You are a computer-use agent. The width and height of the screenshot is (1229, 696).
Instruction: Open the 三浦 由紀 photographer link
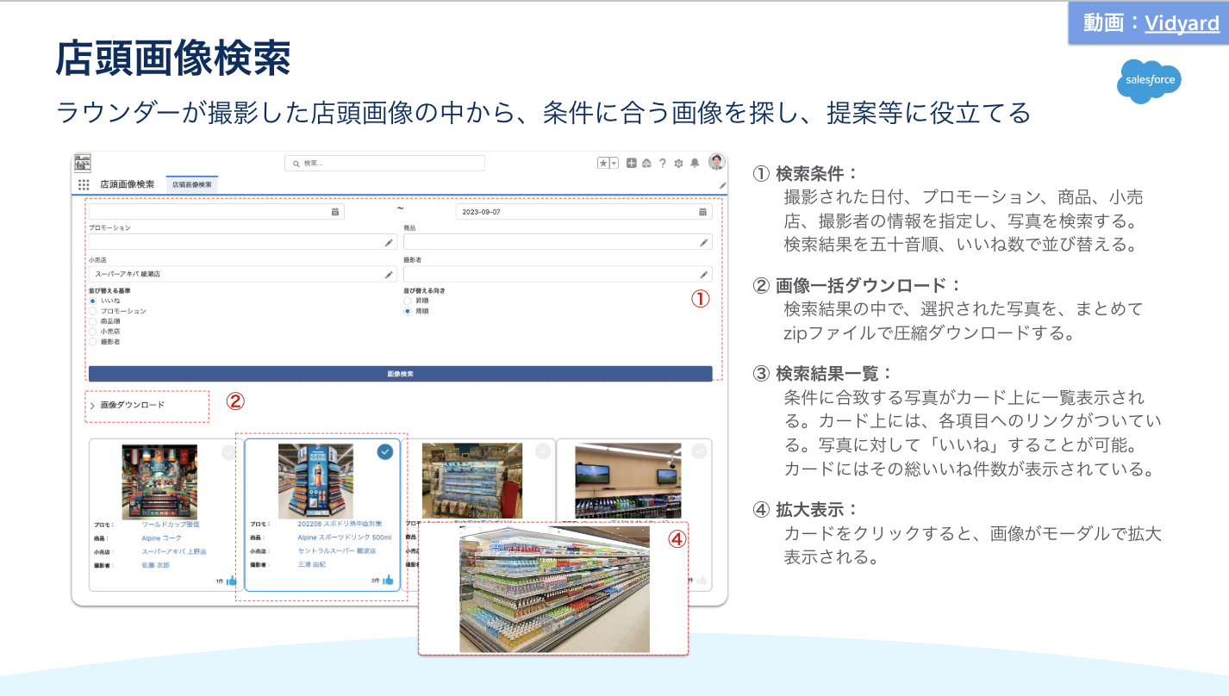(x=311, y=565)
